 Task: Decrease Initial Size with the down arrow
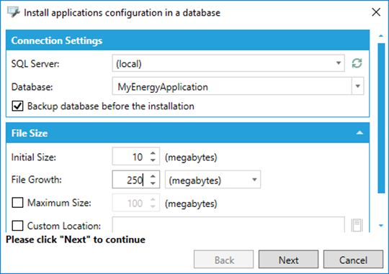[153, 160]
